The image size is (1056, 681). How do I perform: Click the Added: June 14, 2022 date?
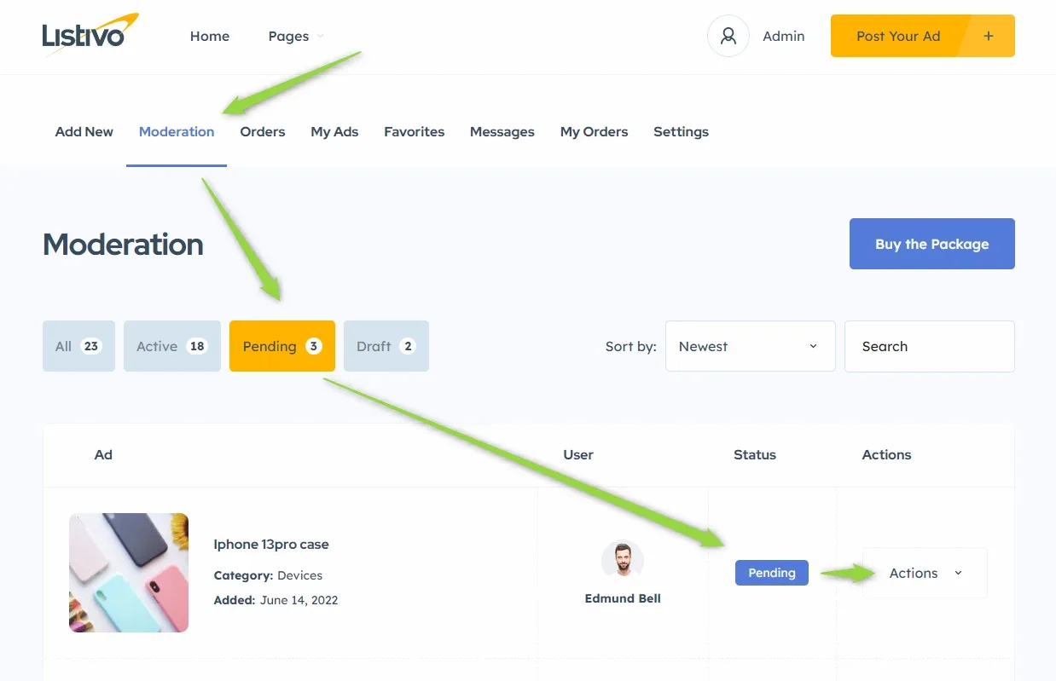[276, 600]
